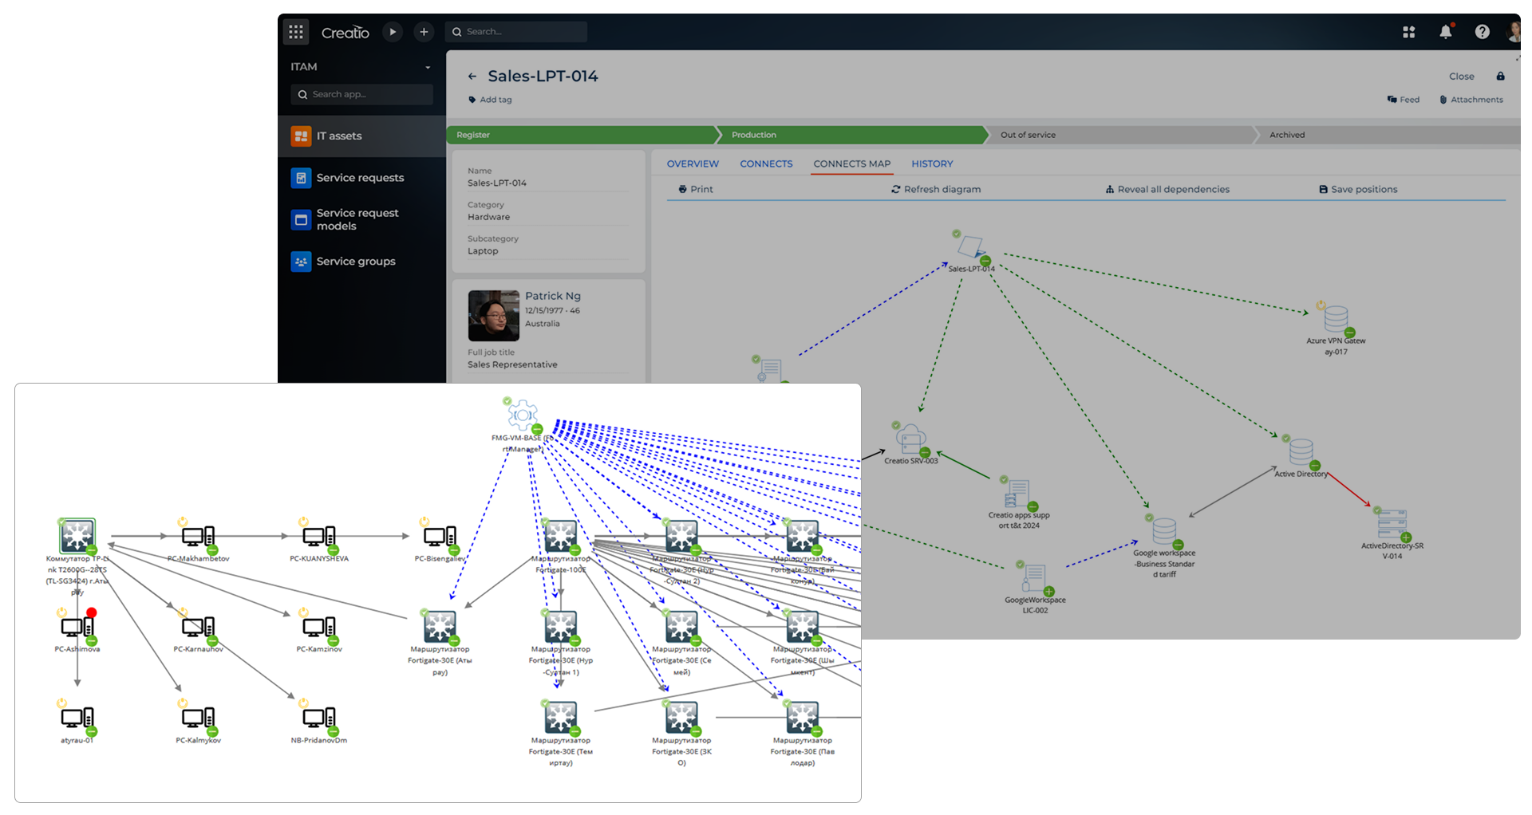Click the plus add-new icon

424,32
